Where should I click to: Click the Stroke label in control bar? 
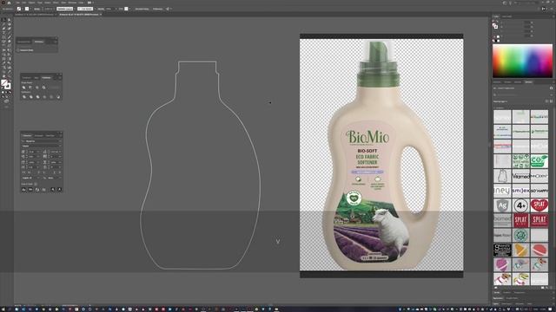click(37, 9)
